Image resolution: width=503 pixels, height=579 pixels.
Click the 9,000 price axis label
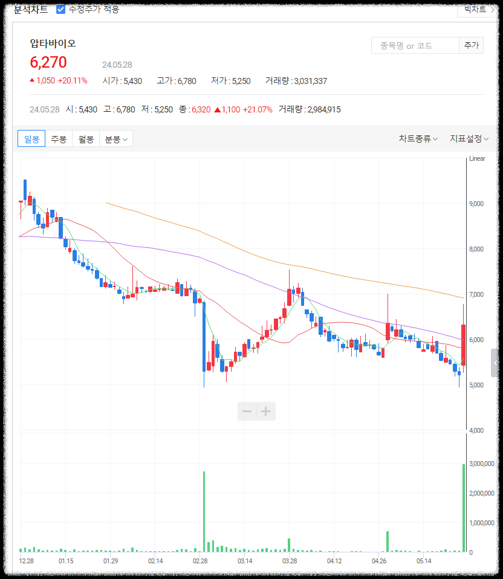coord(476,204)
